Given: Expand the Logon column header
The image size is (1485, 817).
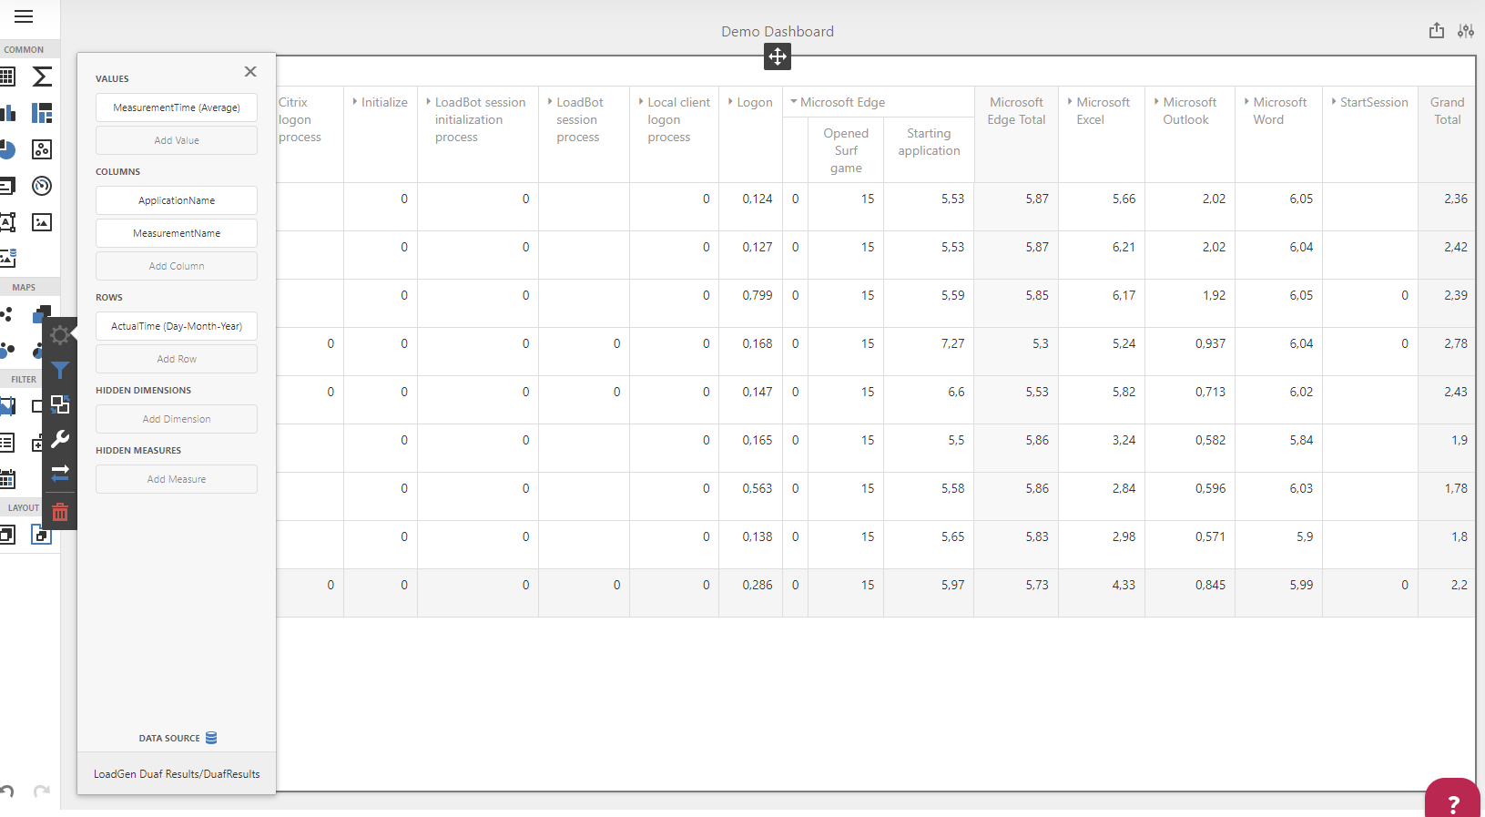Looking at the screenshot, I should pyautogui.click(x=730, y=102).
